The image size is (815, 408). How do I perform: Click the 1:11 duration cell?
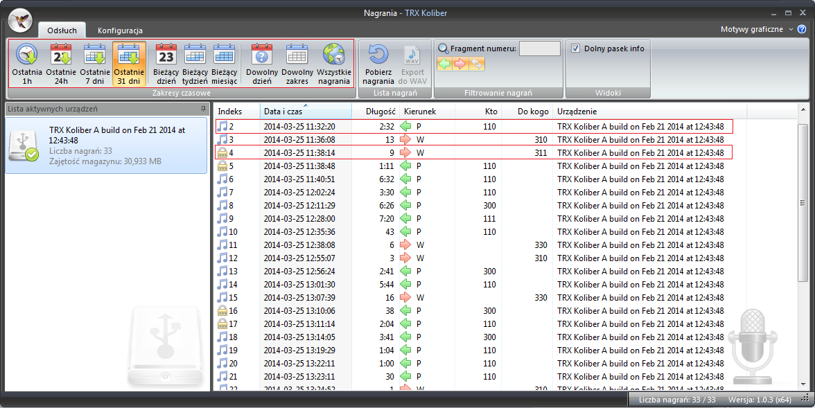[386, 166]
